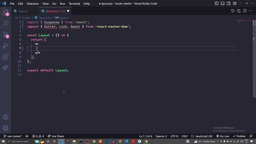Open the Manage gear icon
Viewport: 256px width, 144px height.
click(x=6, y=128)
